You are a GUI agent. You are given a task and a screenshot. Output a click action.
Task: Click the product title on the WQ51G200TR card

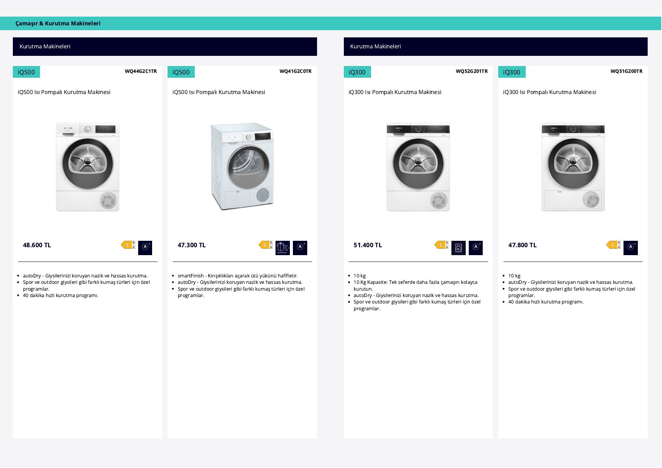tap(550, 92)
